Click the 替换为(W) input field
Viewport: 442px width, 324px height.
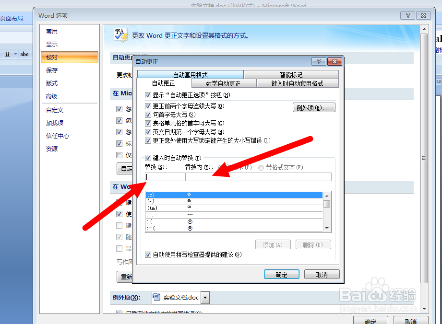click(x=258, y=177)
